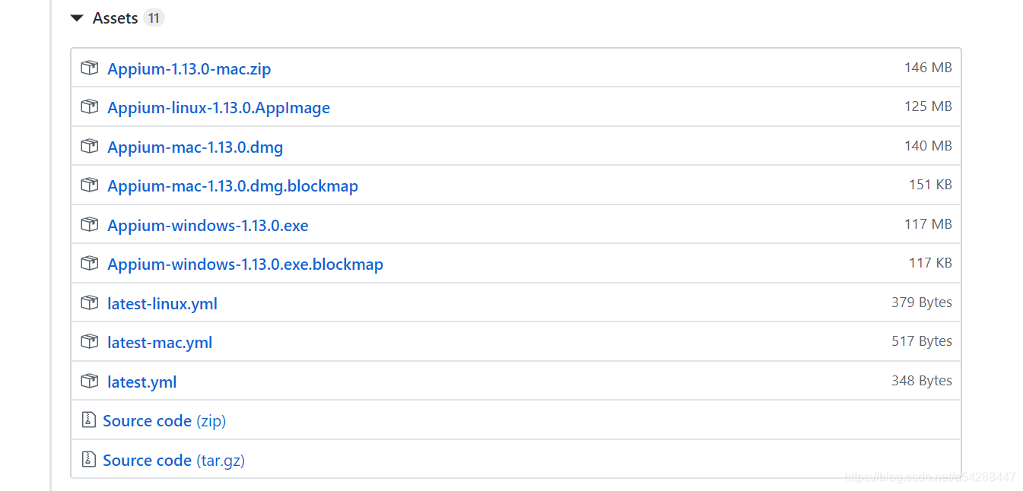
Task: Click package icon beside Appium-linux-1.13.0.AppImage
Action: pyautogui.click(x=90, y=107)
